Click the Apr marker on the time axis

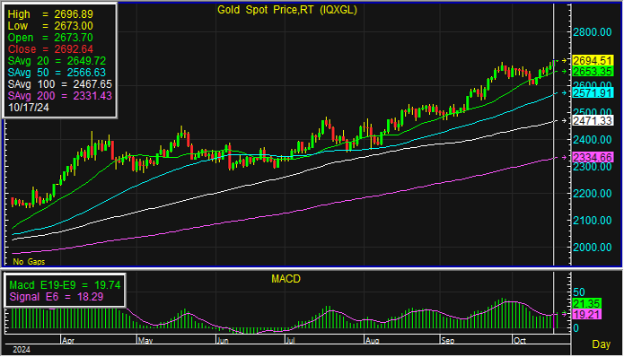(68, 341)
